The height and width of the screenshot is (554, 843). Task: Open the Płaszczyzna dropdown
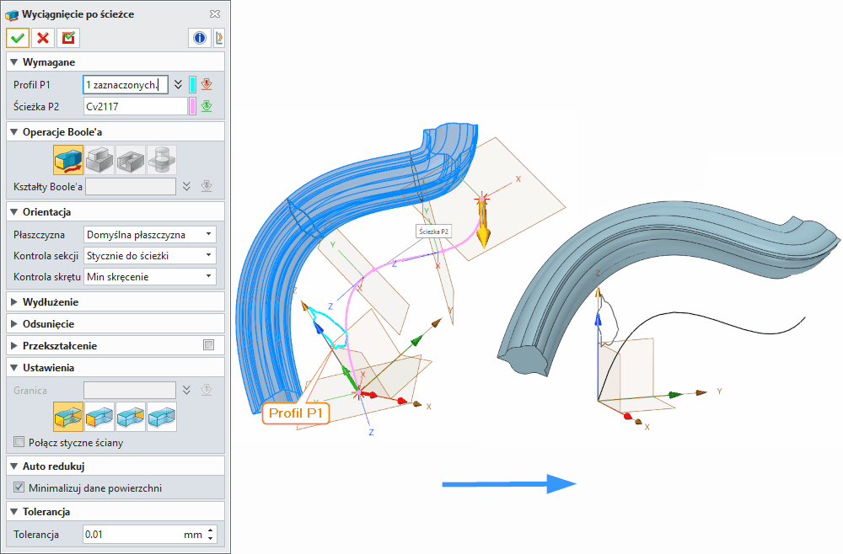click(150, 234)
